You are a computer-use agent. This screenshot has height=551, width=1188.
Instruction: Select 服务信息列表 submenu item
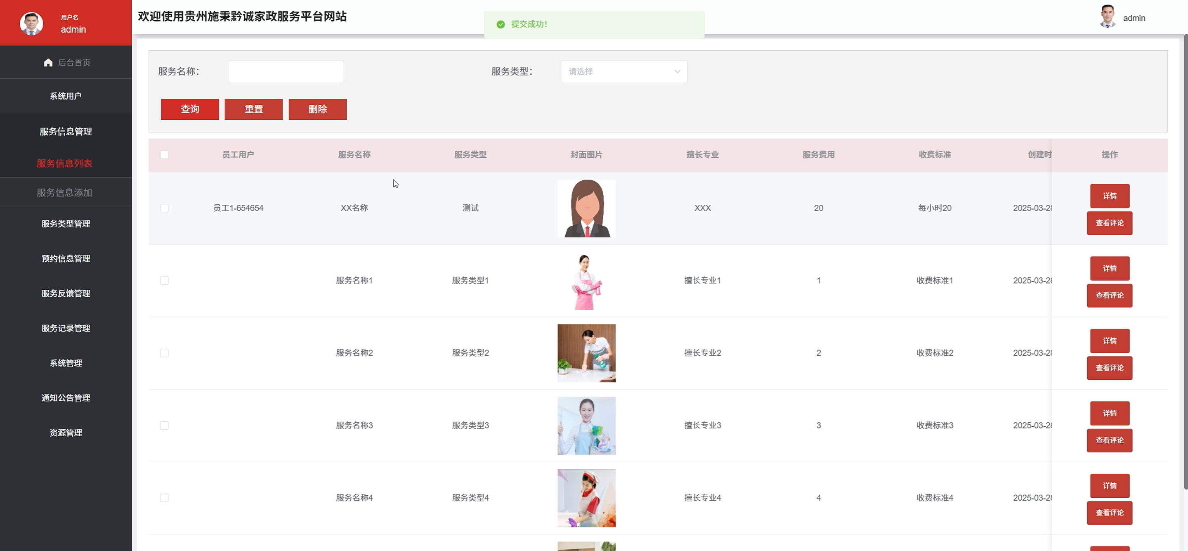click(64, 163)
